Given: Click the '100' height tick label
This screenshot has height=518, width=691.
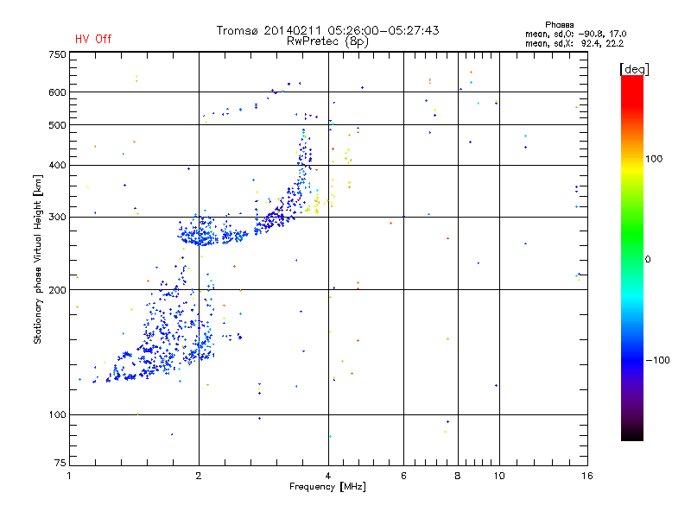Looking at the screenshot, I should pyautogui.click(x=57, y=414).
